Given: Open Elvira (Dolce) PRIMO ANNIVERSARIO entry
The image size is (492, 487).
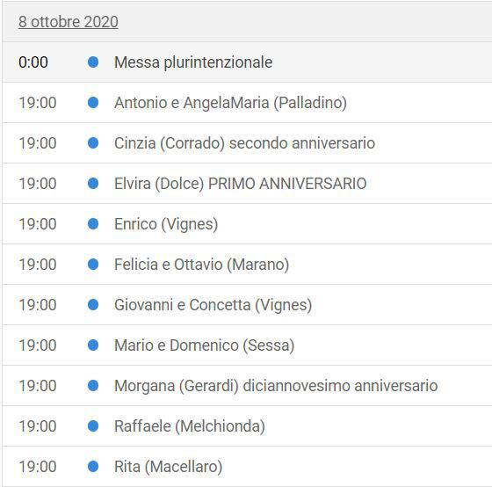Looking at the screenshot, I should coord(241,184).
